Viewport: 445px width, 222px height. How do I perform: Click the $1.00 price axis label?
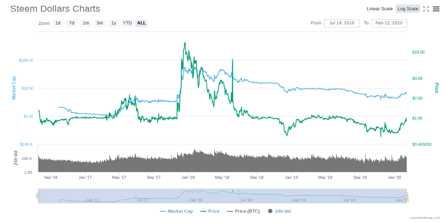click(x=417, y=118)
